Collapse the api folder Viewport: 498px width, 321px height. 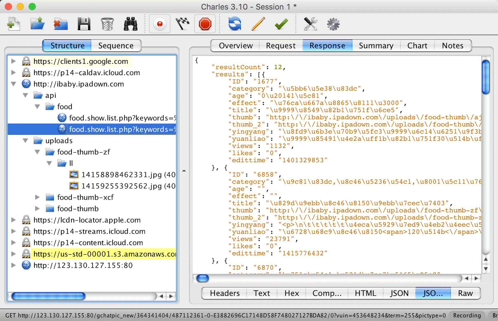(25, 95)
